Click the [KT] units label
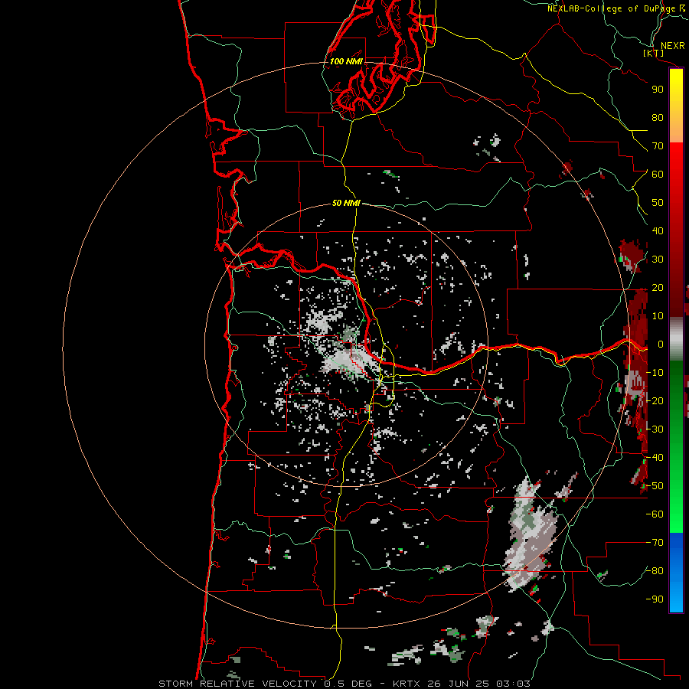Image resolution: width=689 pixels, height=689 pixels. pyautogui.click(x=653, y=53)
